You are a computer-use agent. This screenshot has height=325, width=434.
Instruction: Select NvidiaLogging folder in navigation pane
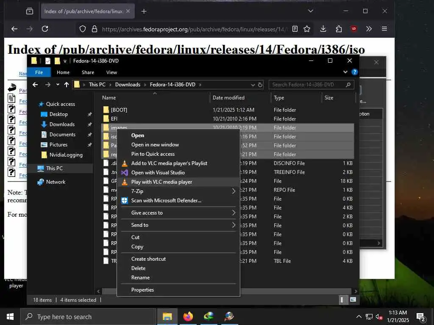[x=66, y=155]
